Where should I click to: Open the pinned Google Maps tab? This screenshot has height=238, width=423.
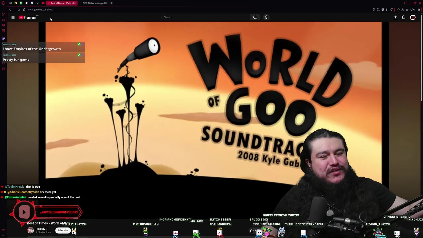37,3
